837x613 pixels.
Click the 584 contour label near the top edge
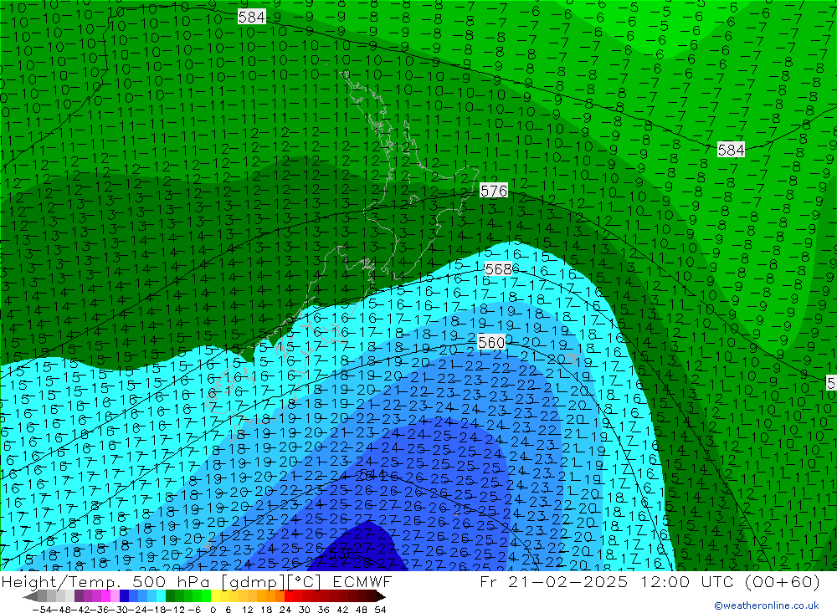251,17
